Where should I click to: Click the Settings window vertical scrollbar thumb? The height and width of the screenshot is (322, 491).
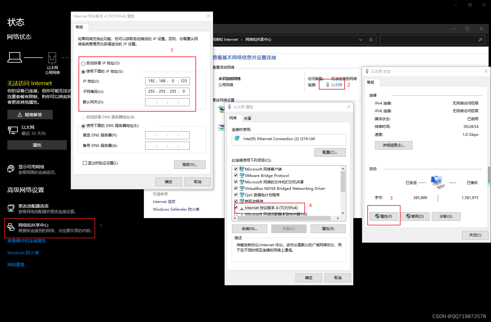[x=489, y=175]
